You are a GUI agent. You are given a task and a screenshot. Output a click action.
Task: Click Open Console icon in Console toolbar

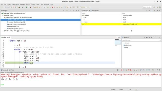(x=153, y=70)
